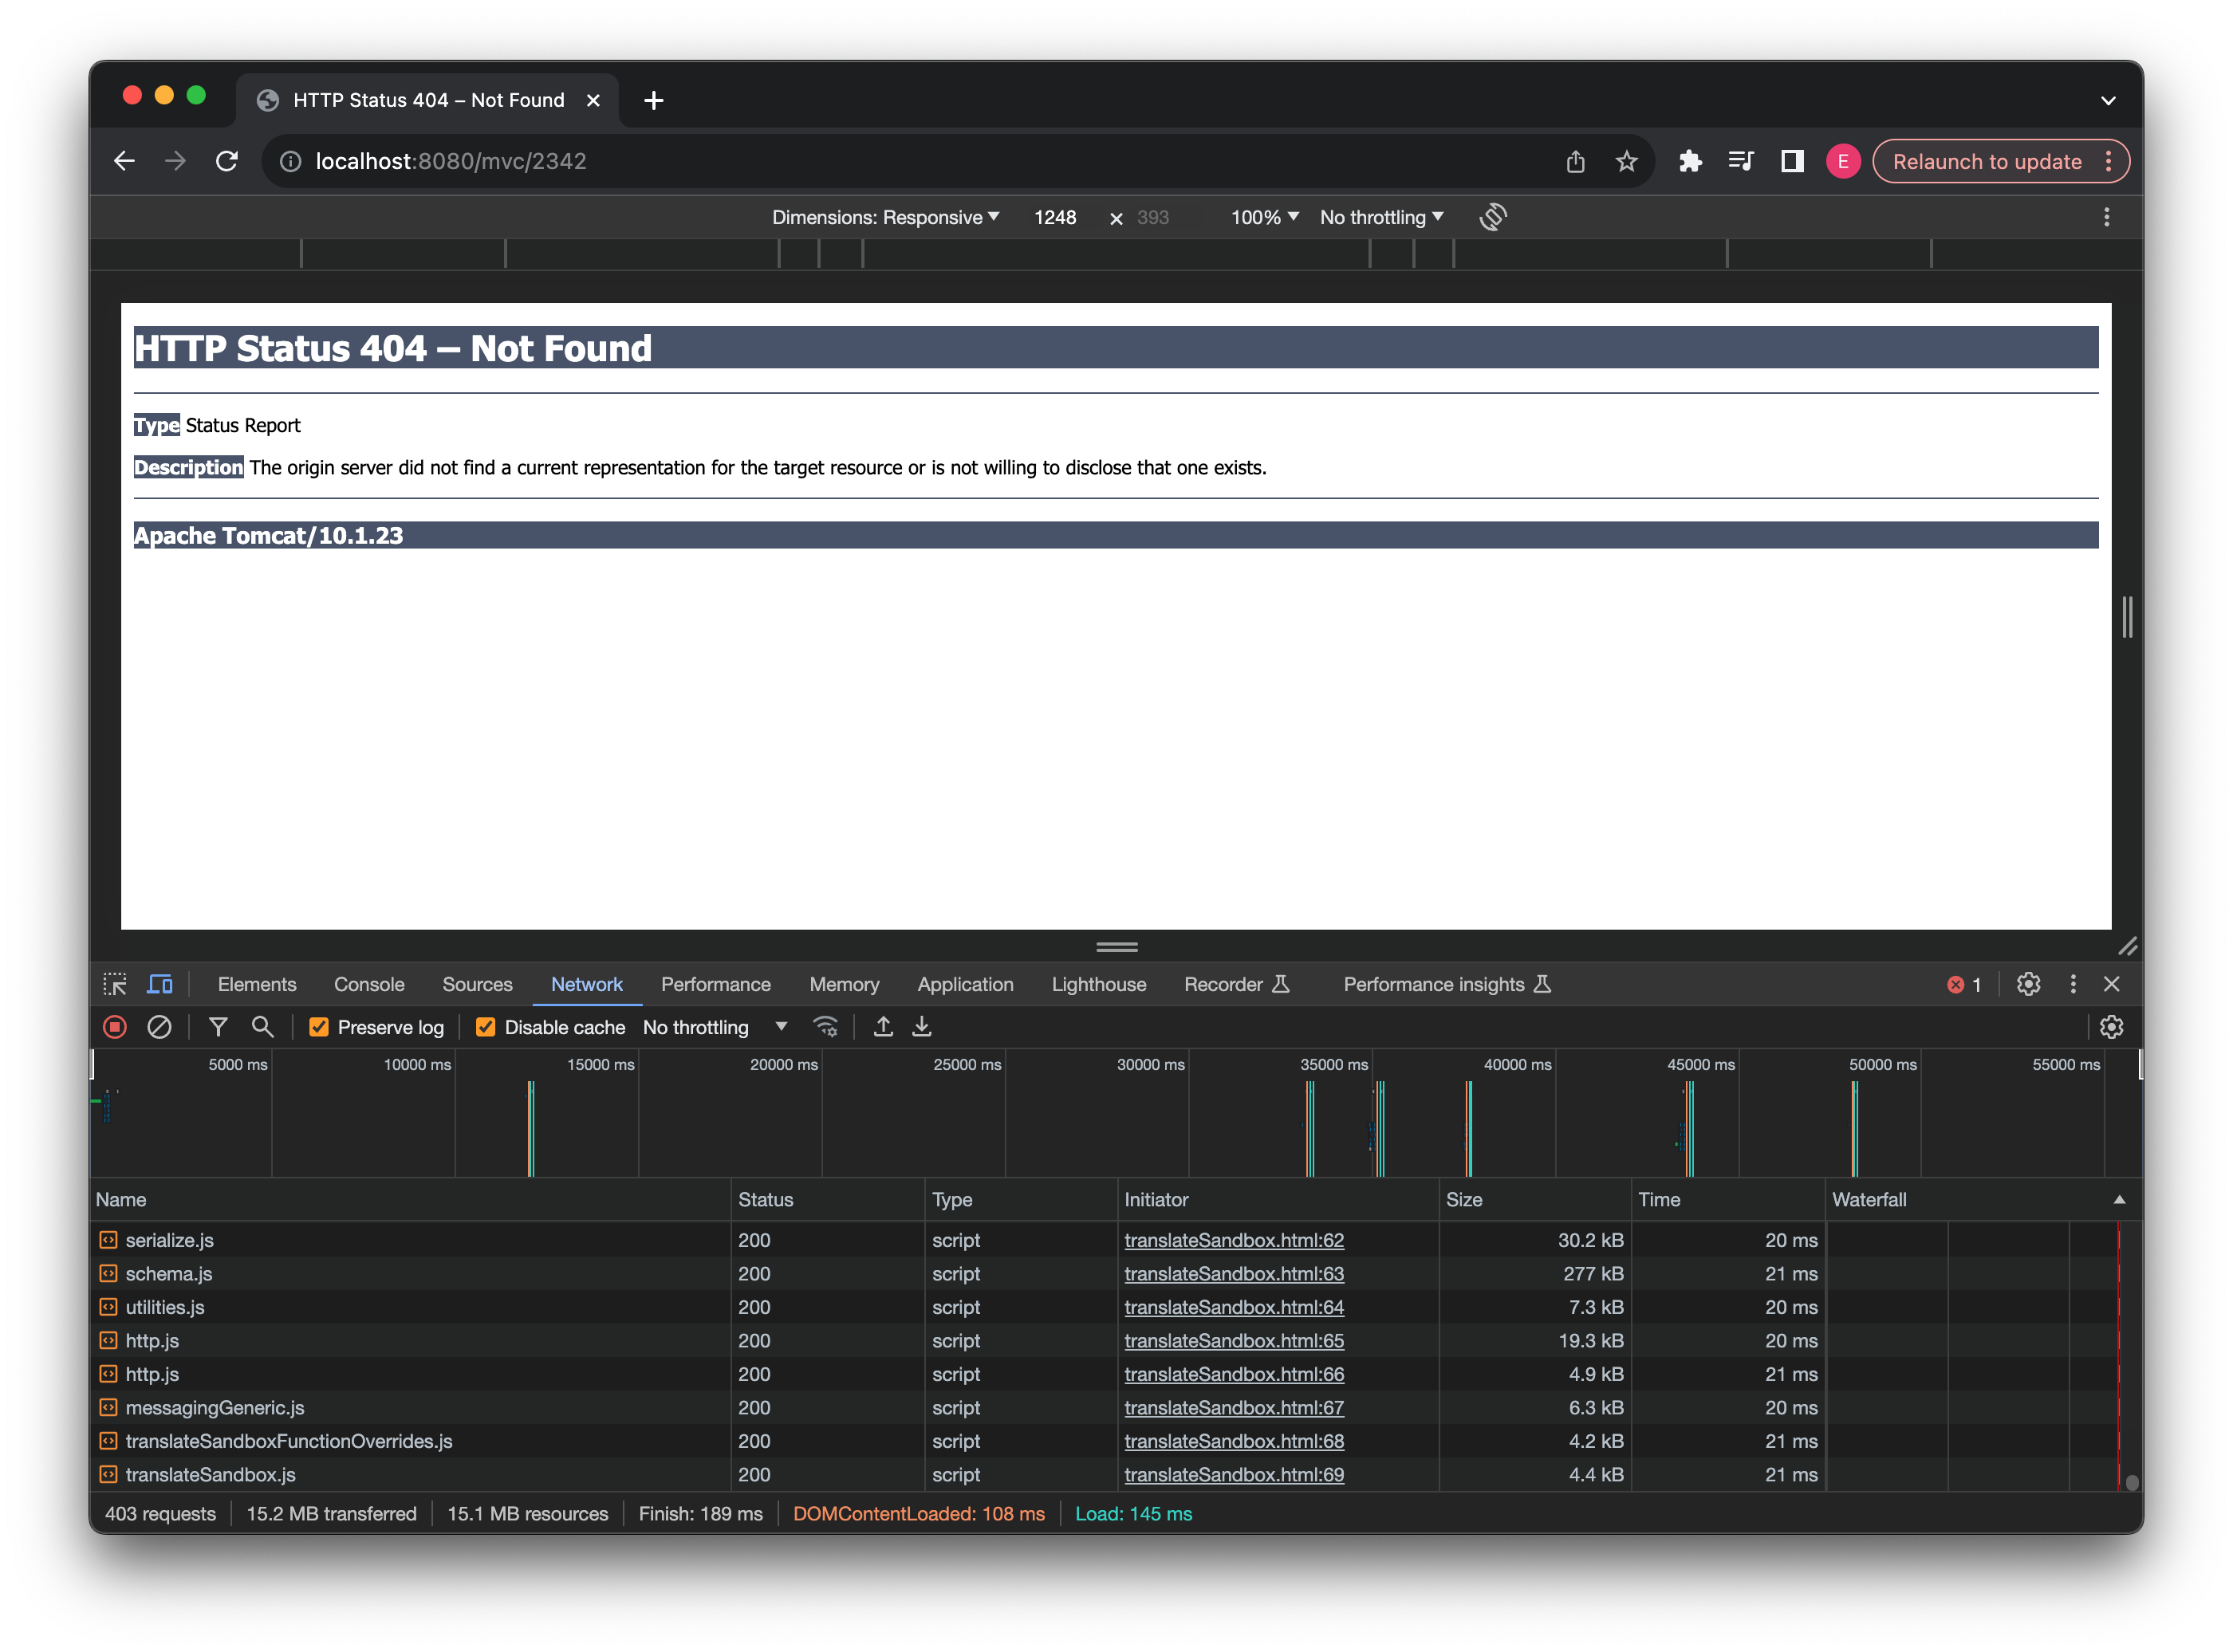
Task: Click the rotate device orientation icon
Action: (x=1493, y=217)
